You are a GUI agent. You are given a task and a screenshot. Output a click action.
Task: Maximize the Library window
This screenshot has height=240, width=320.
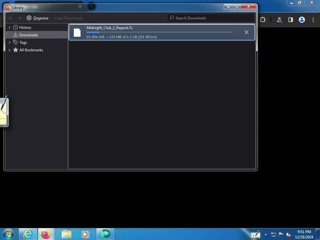pos(237,7)
